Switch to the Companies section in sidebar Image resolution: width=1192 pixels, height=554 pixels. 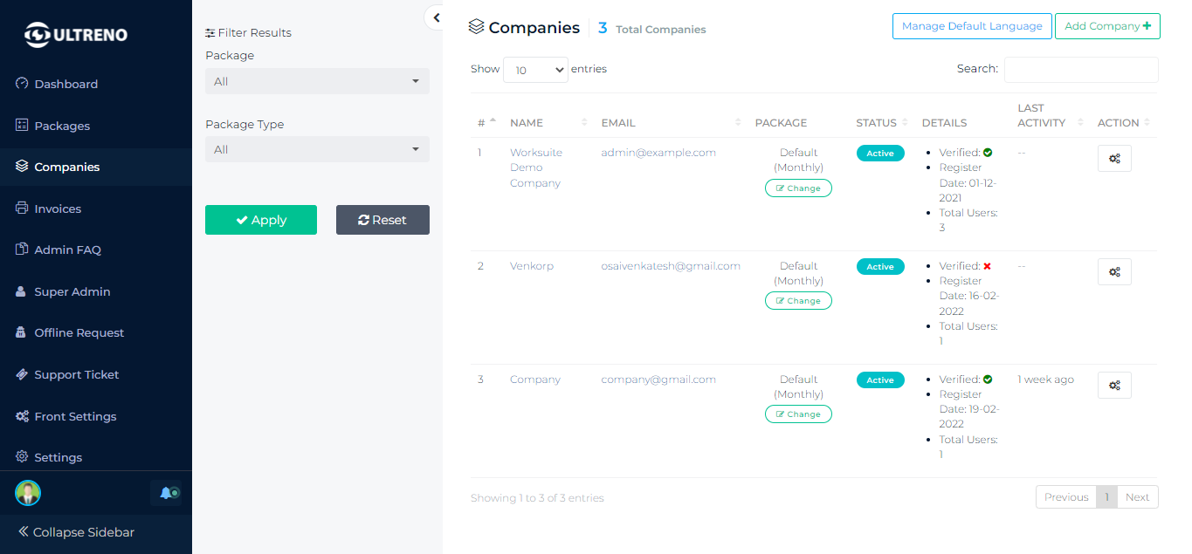click(x=21, y=167)
